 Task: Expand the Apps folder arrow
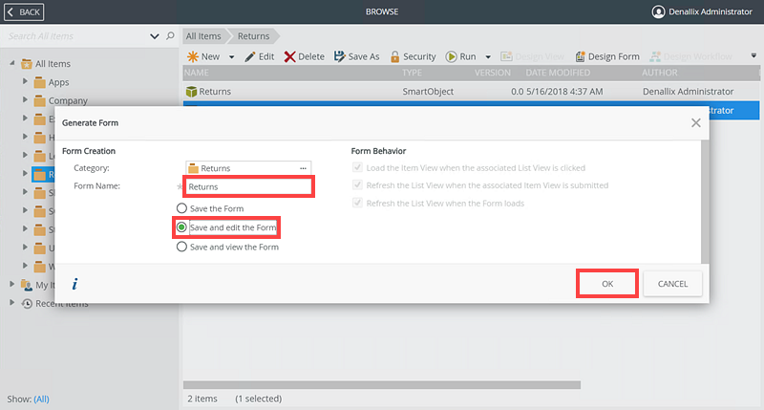[25, 81]
